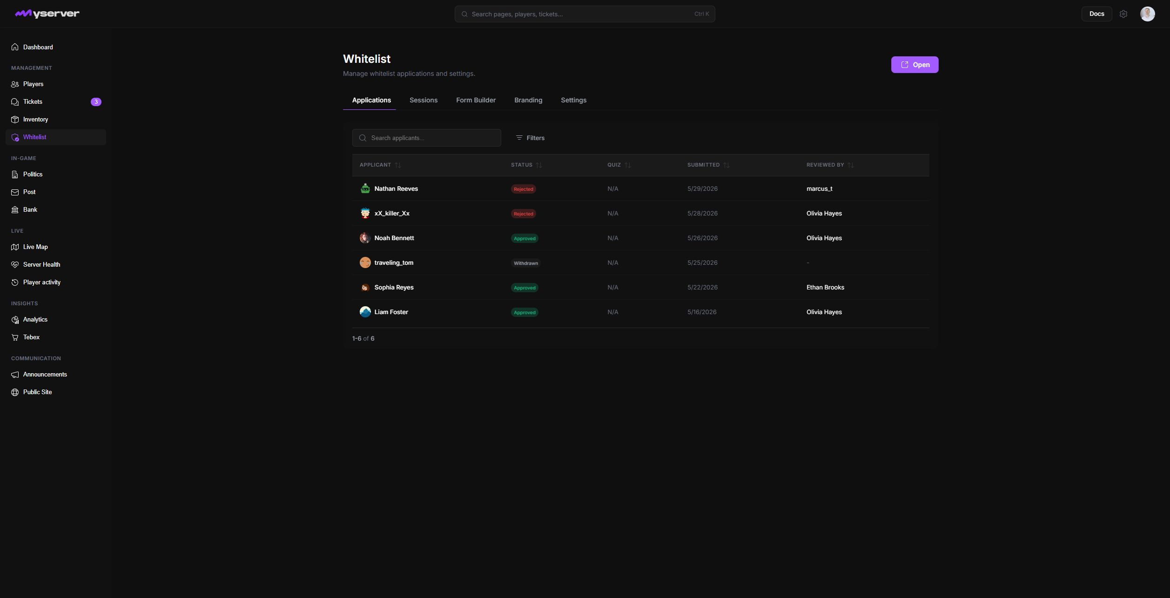1170x598 pixels.
Task: Open settings via gear icon
Action: pos(1123,14)
